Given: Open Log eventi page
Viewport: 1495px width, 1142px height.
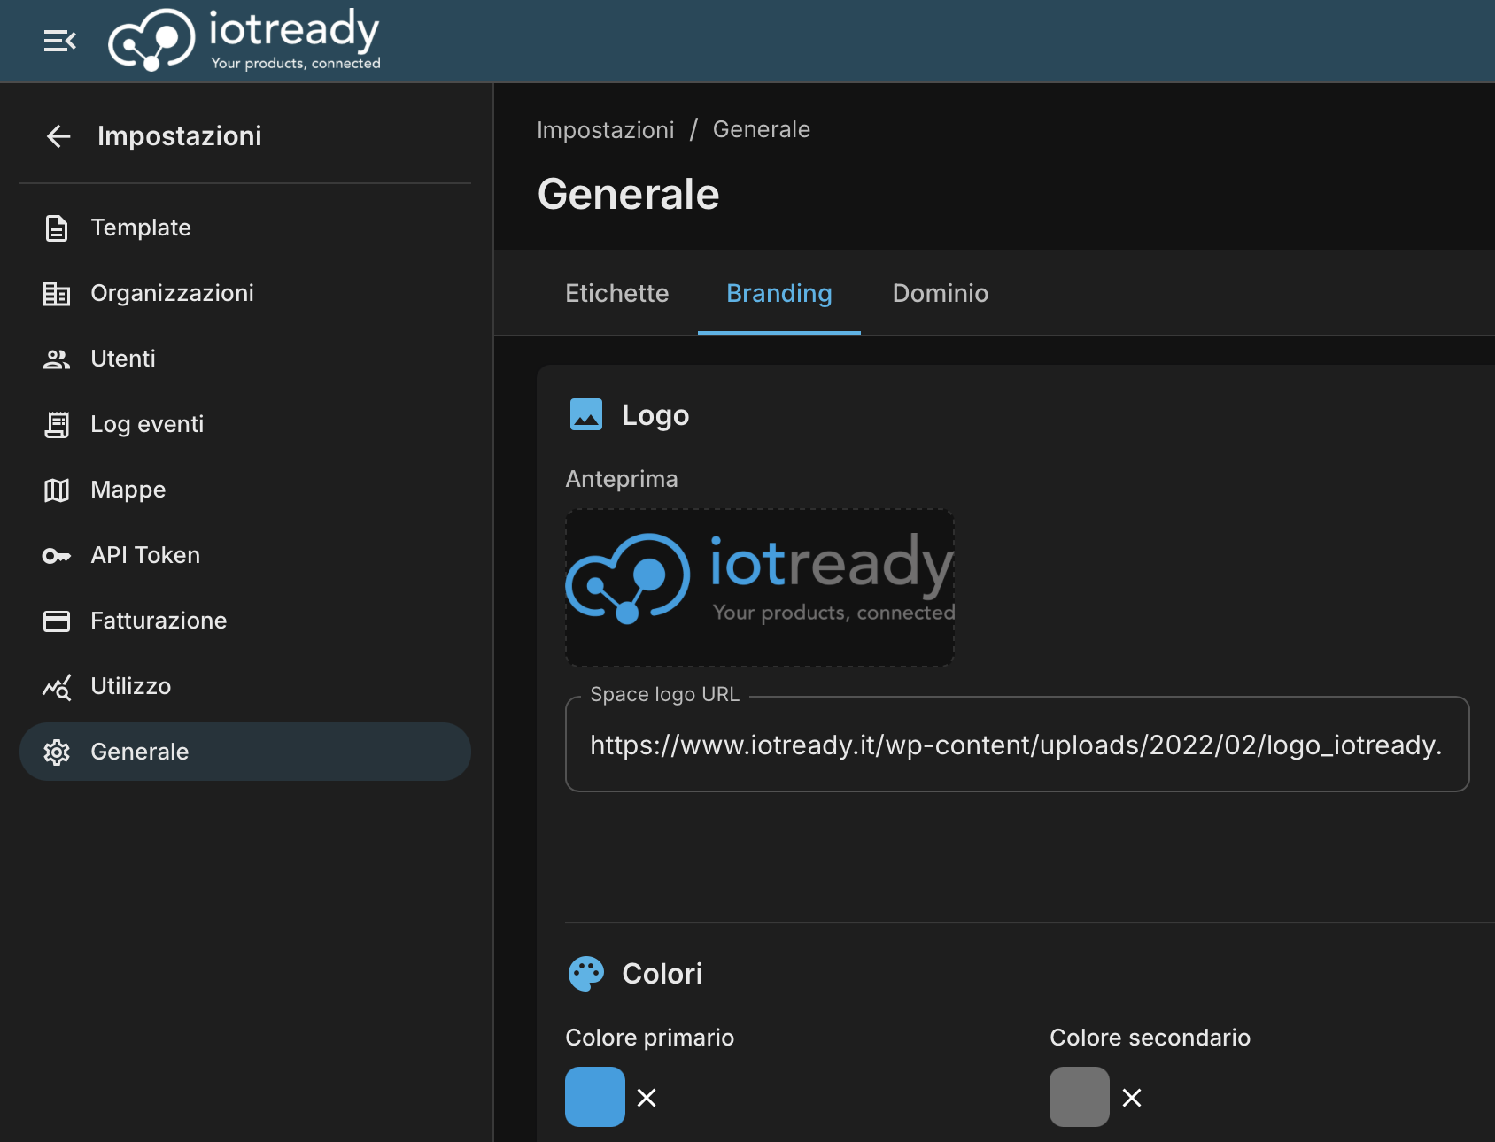Looking at the screenshot, I should click(x=245, y=425).
